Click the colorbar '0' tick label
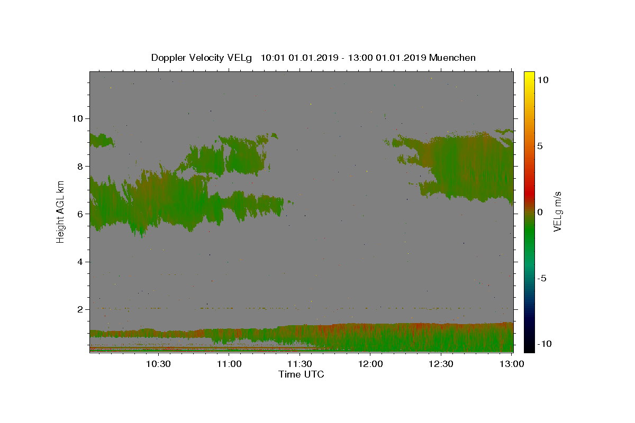The image size is (635, 423). [540, 212]
